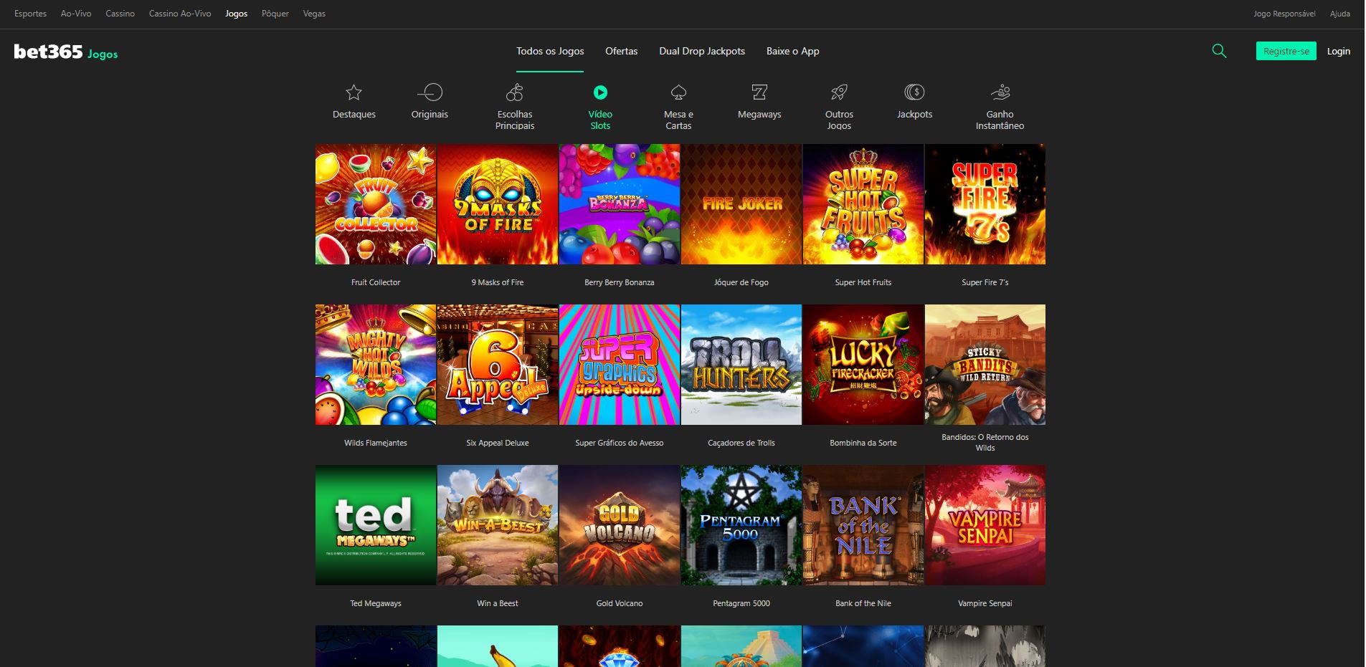Viewport: 1366px width, 667px height.
Task: Select the Vídeo Slots play icon
Action: point(600,92)
